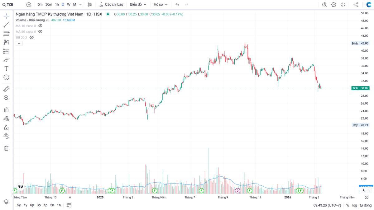Set the date range to 1n

click(x=59, y=205)
